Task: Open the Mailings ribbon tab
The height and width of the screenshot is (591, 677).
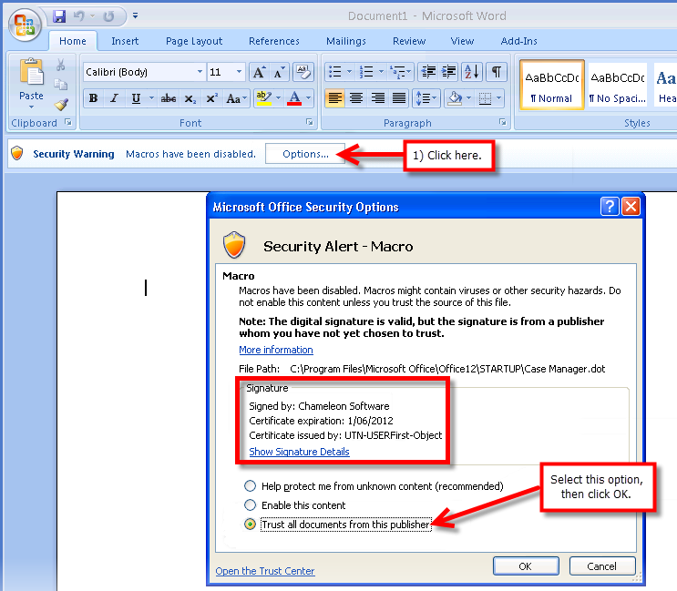Action: pos(345,41)
